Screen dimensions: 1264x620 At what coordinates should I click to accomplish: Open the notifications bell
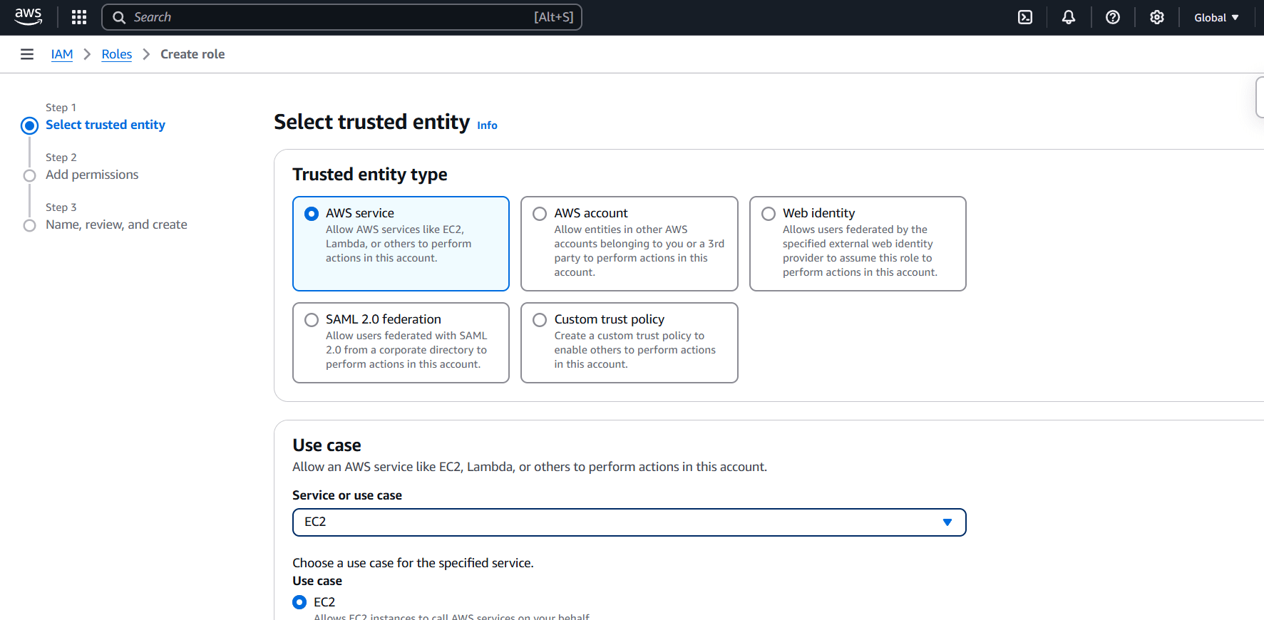pos(1069,17)
